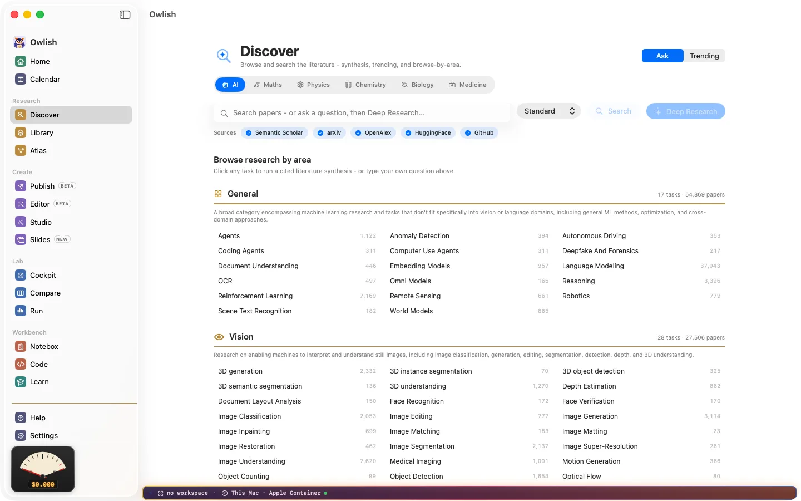Viewport: 801px width, 501px height.
Task: Select the Biology field tab
Action: click(417, 85)
